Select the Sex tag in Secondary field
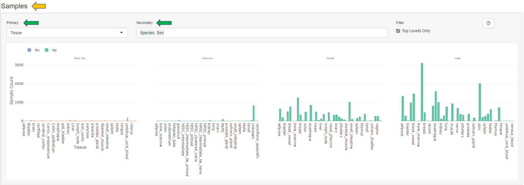This screenshot has height=185, width=524. (160, 33)
